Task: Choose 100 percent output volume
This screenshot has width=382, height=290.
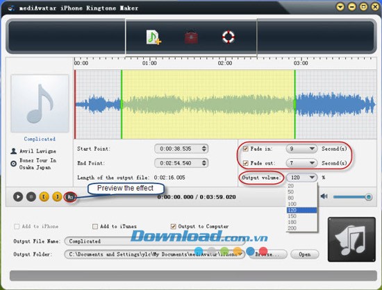Action: (302, 204)
